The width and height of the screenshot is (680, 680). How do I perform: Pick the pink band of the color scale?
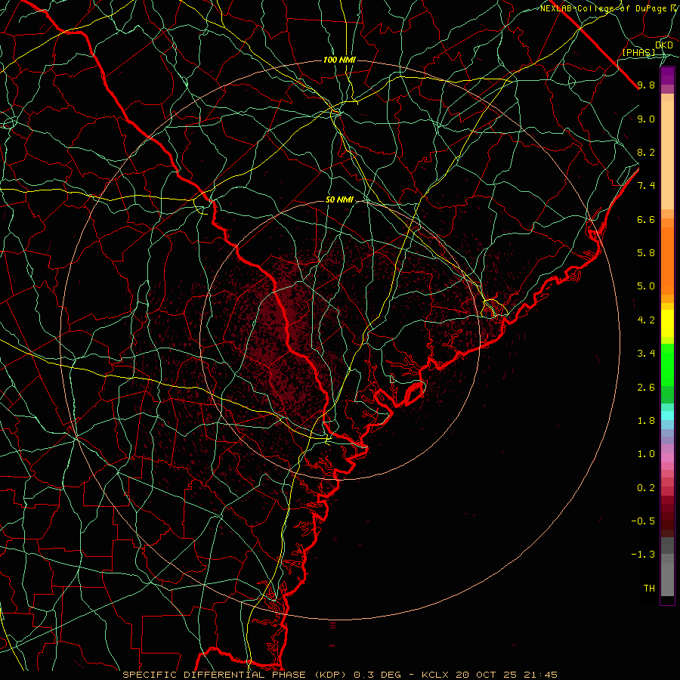(667, 458)
